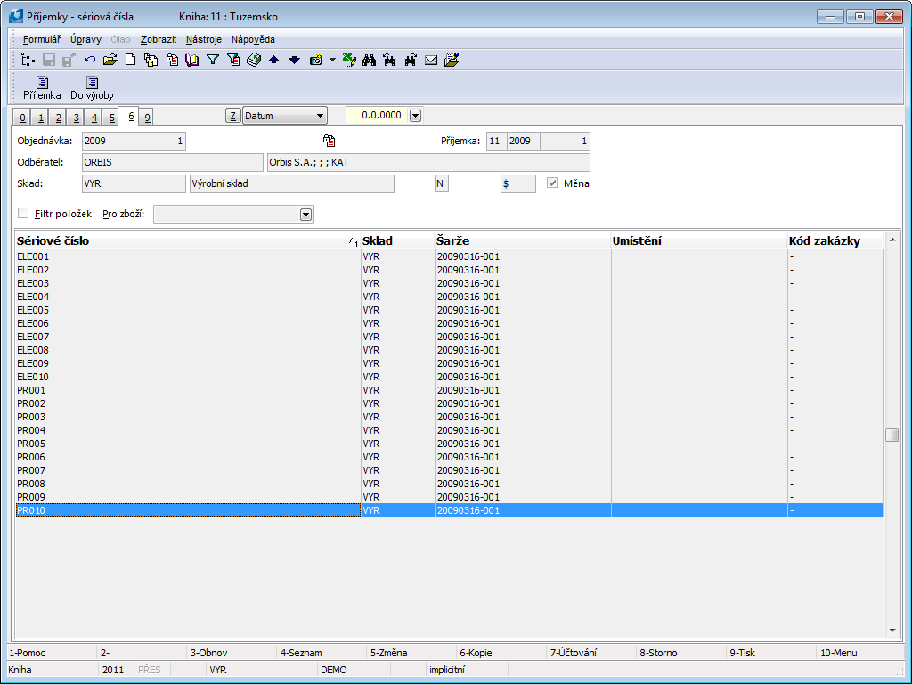
Task: Click the blue up arrow icon
Action: click(273, 60)
